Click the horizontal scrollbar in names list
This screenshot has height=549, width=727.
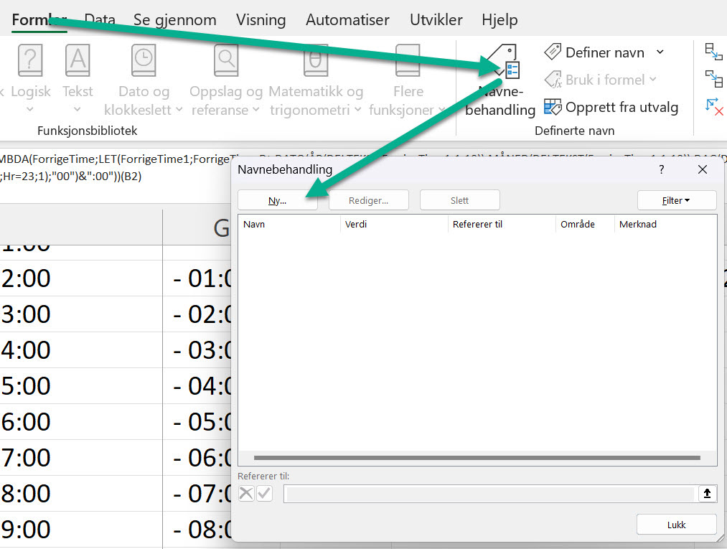point(477,457)
